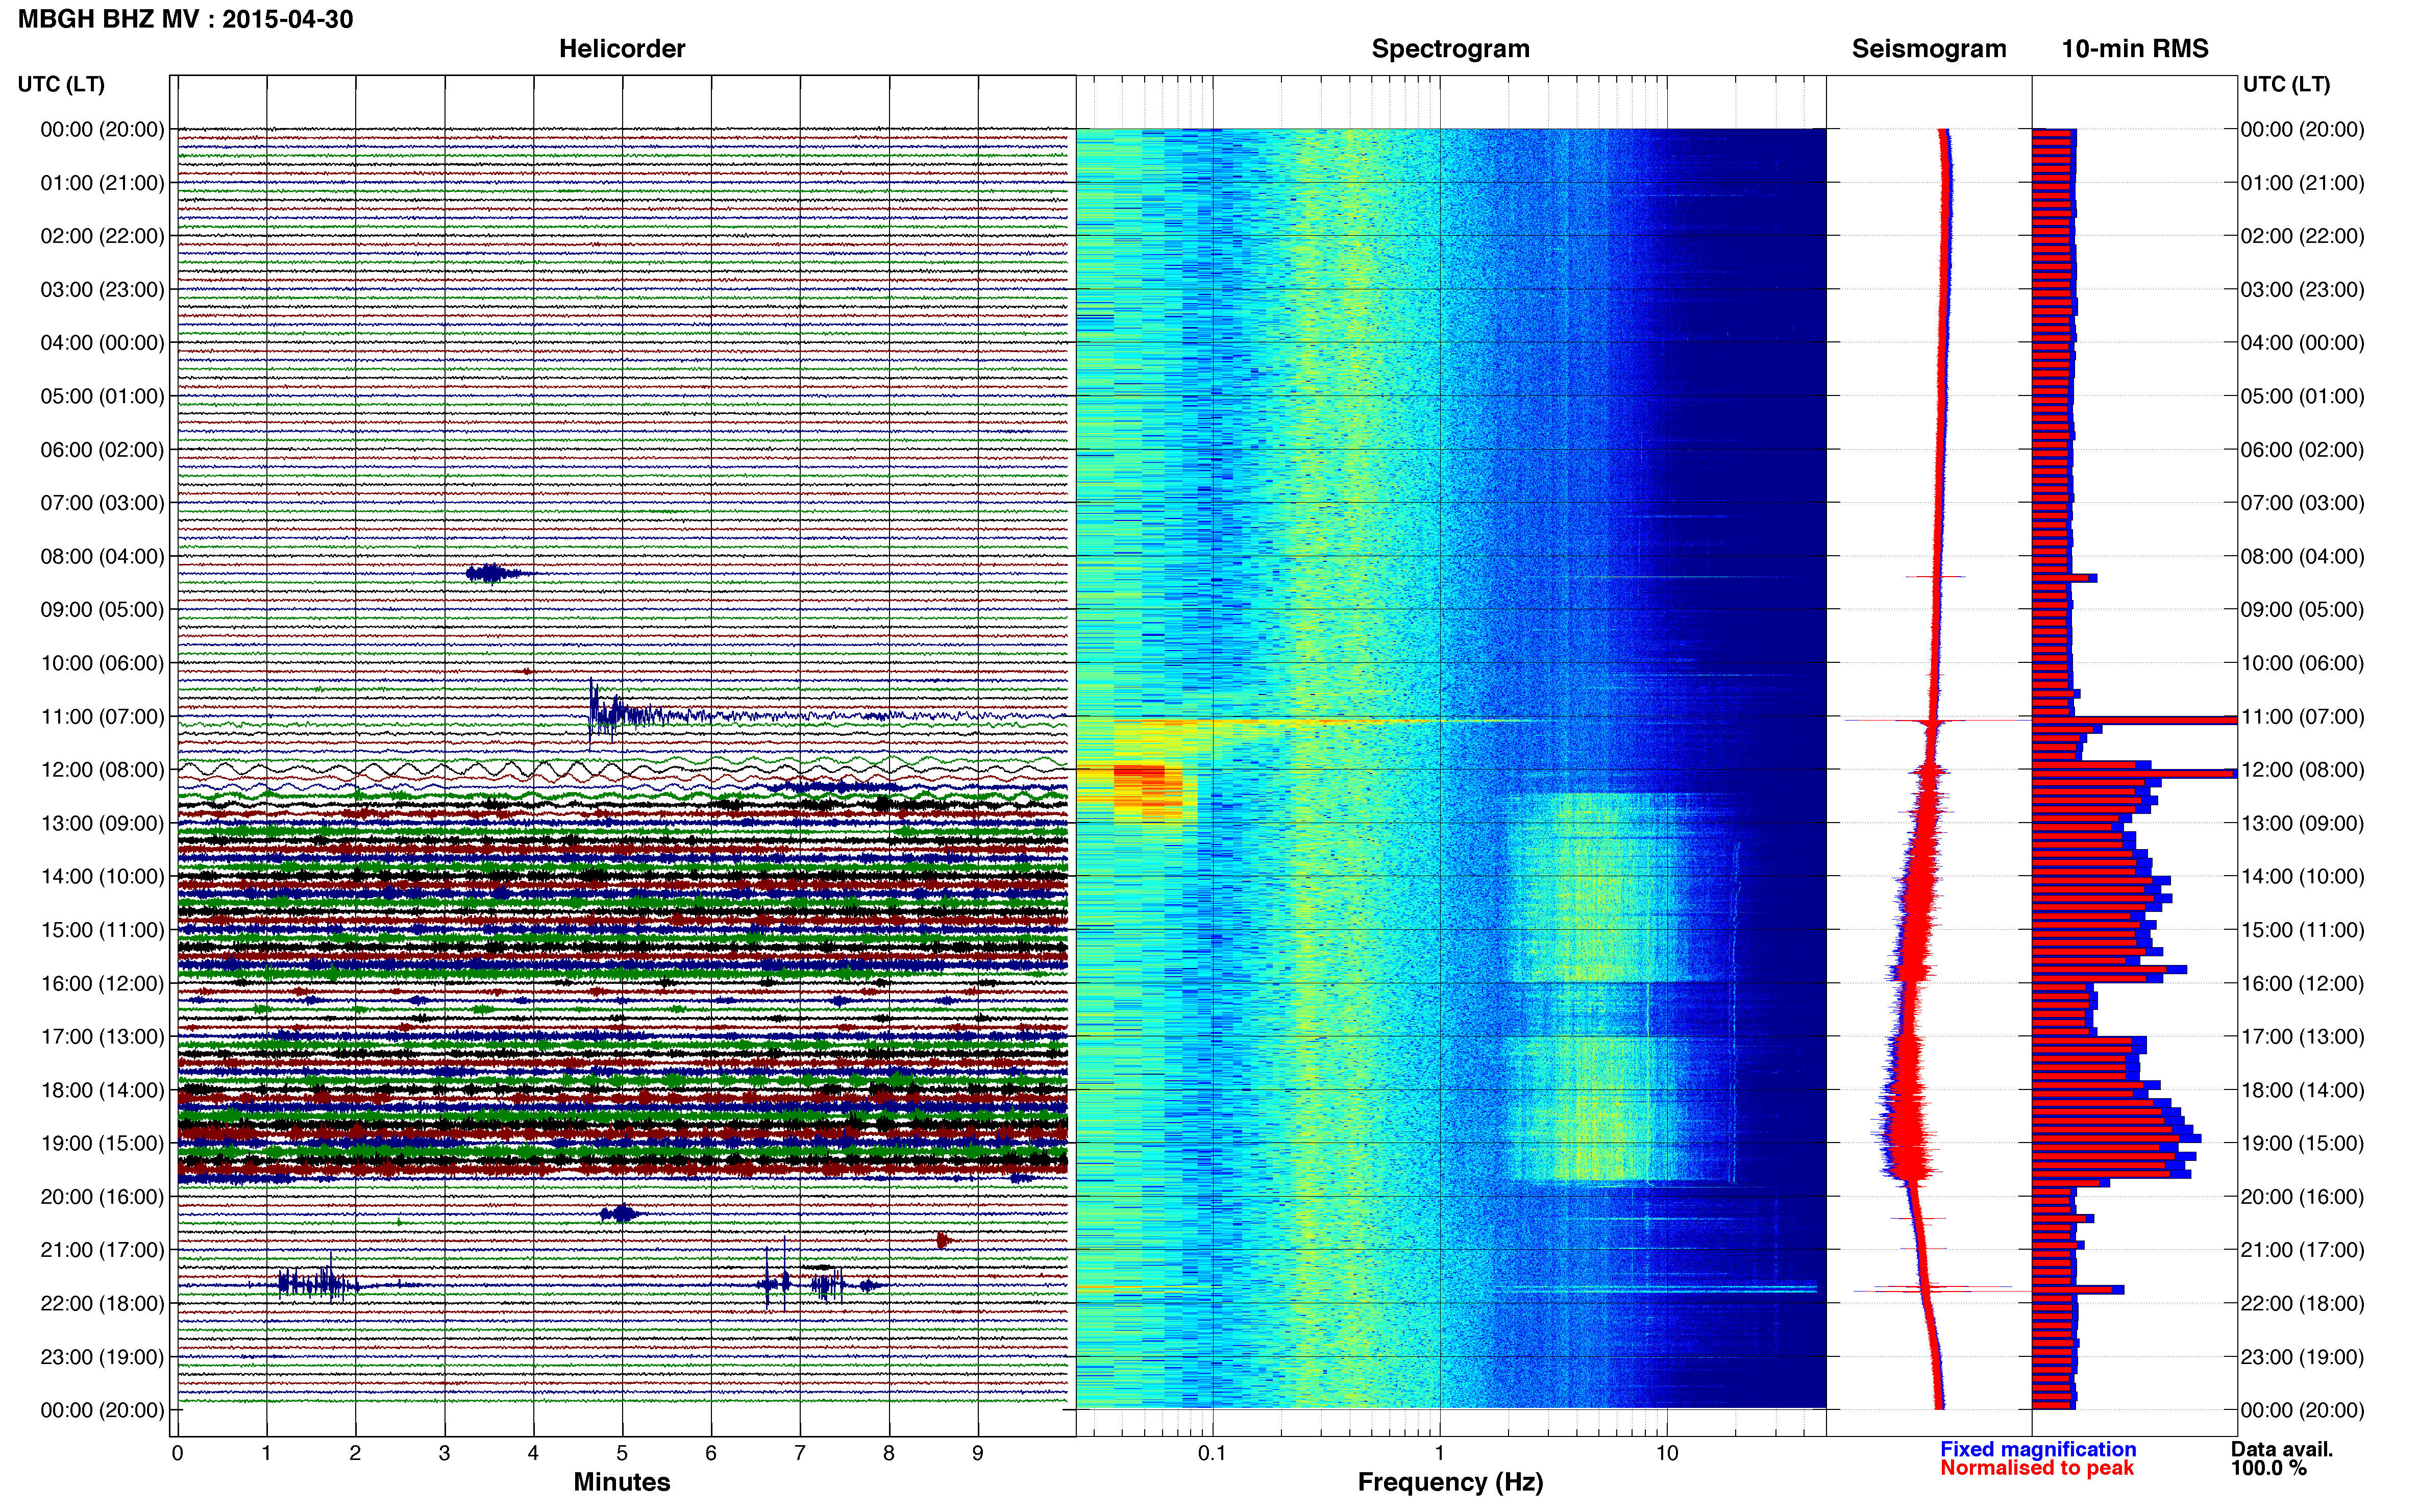This screenshot has width=2419, height=1512.
Task: Click the 10-min RMS panel heading
Action: pos(2135,49)
